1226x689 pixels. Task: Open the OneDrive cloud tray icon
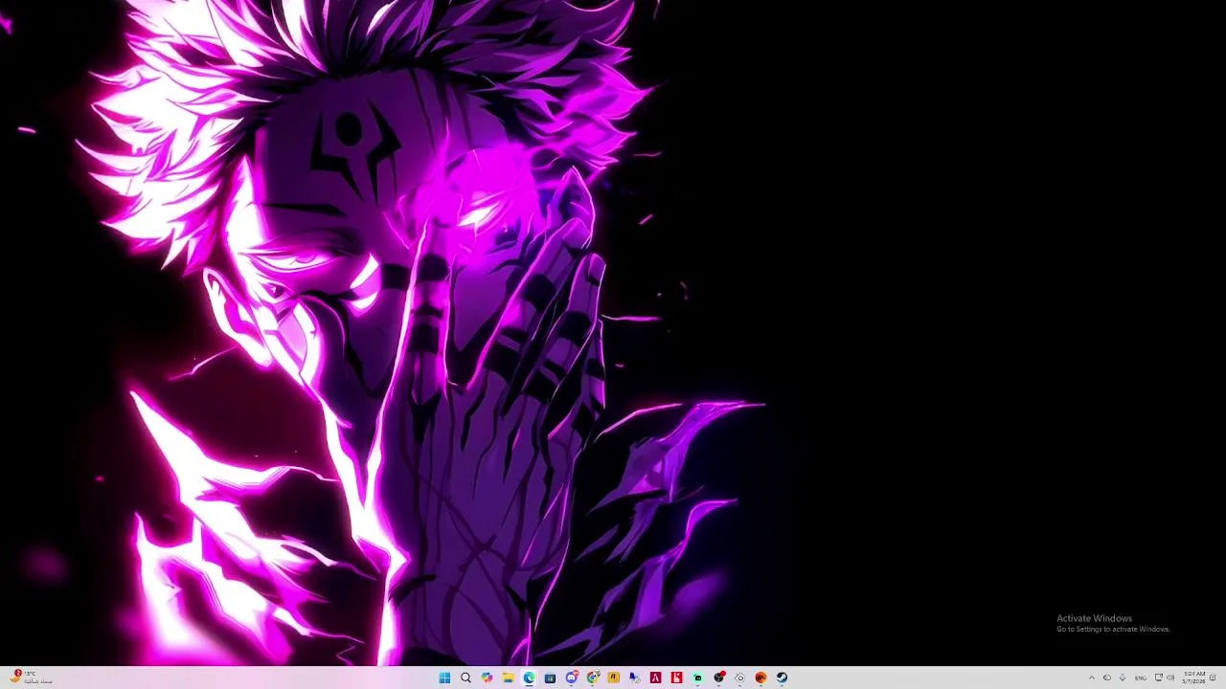pyautogui.click(x=1107, y=678)
